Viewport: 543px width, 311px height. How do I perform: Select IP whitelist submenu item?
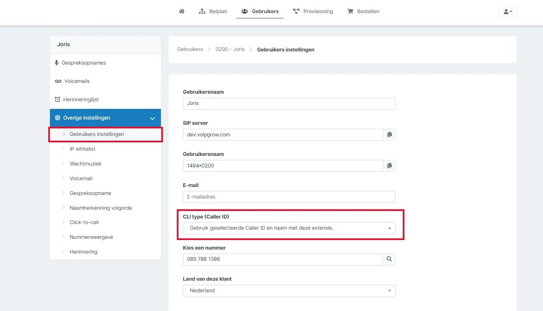[x=105, y=149]
